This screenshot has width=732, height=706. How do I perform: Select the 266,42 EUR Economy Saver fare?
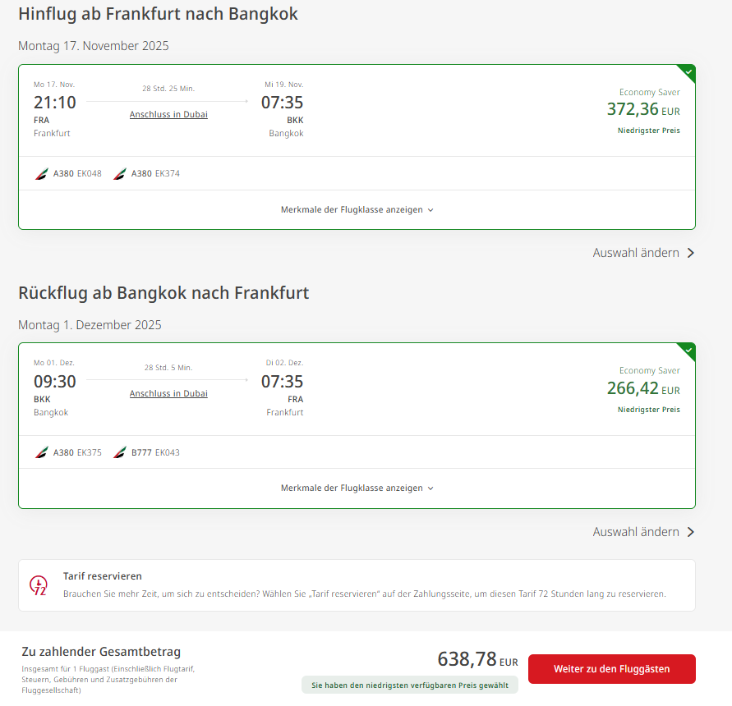pyautogui.click(x=643, y=390)
